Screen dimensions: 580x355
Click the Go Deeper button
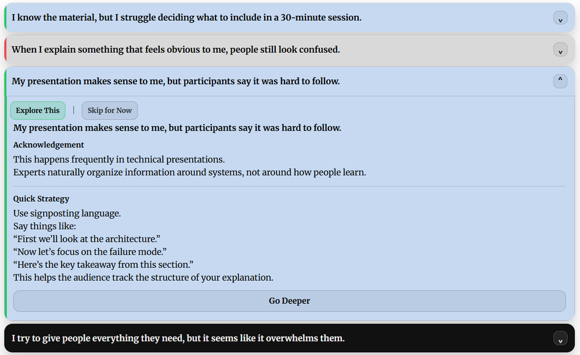tap(289, 301)
